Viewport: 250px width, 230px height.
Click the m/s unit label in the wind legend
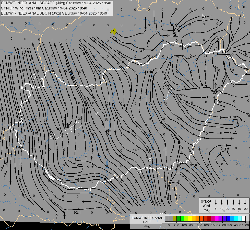206,210
